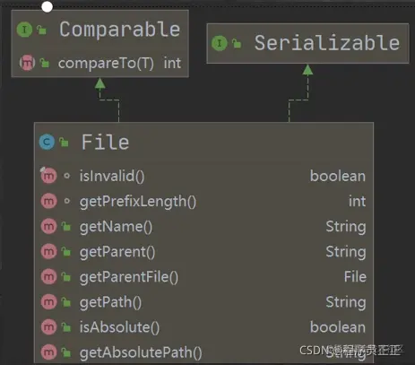Click the Serializable interface icon
Image resolution: width=415 pixels, height=365 pixels.
(x=220, y=43)
